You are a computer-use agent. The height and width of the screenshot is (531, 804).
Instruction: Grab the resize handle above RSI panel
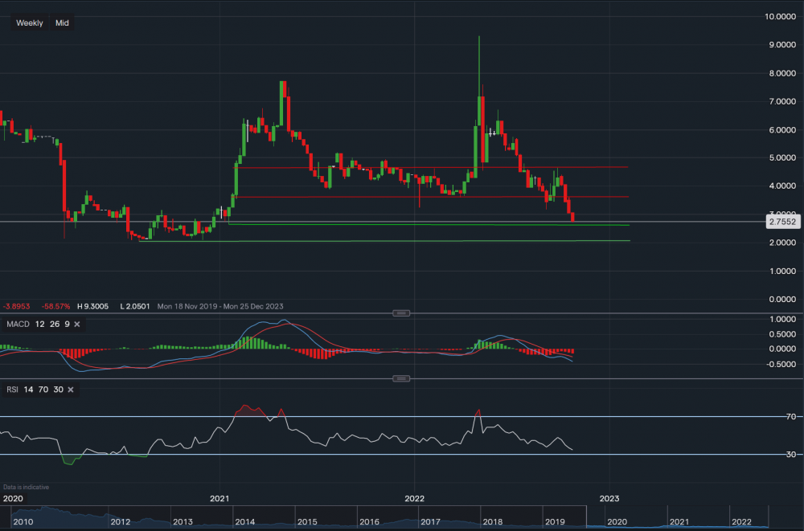(402, 378)
